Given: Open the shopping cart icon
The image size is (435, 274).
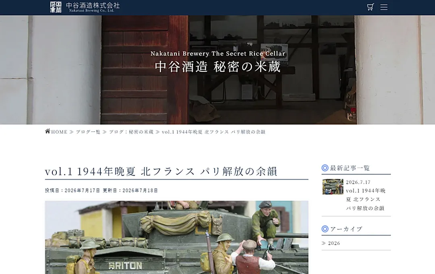Looking at the screenshot, I should [x=371, y=7].
